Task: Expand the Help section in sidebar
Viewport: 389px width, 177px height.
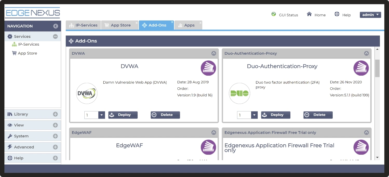Action: pos(55,158)
